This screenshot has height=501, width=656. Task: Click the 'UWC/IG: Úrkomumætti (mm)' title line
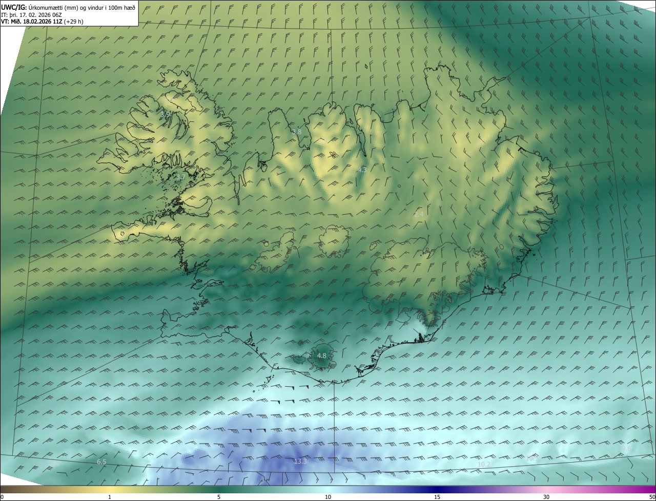68,7
